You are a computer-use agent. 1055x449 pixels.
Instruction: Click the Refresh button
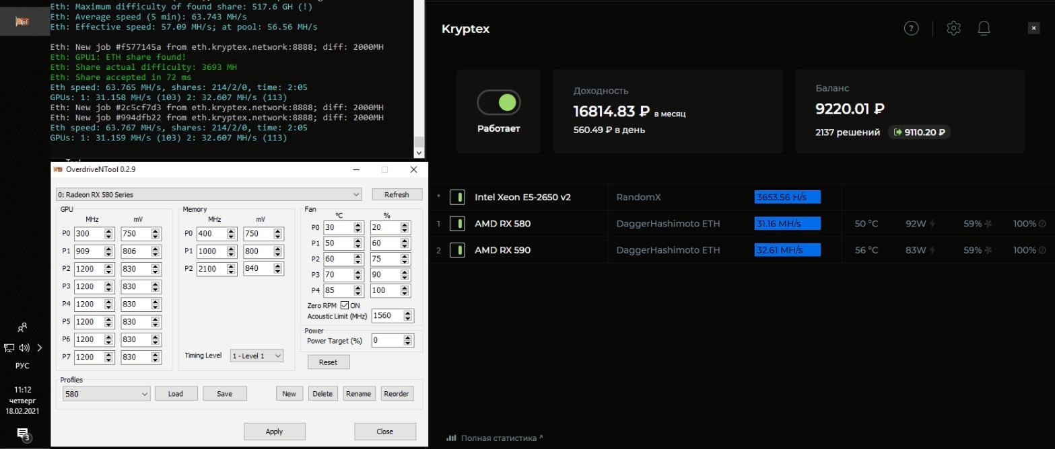click(x=397, y=194)
